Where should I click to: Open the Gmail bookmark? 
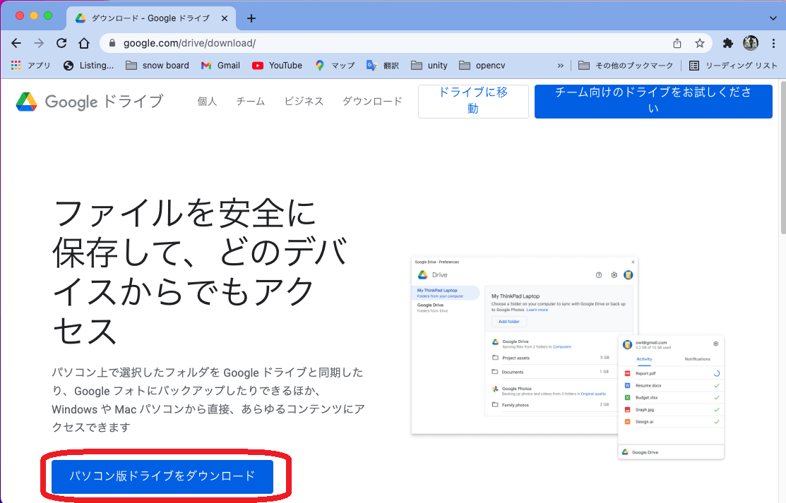pyautogui.click(x=220, y=66)
